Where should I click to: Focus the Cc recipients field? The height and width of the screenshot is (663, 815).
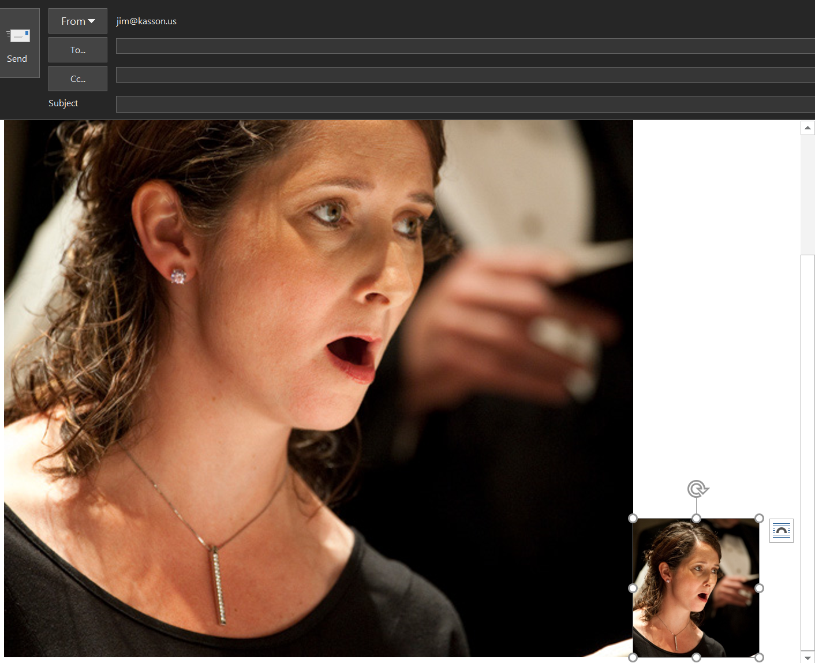[x=465, y=75]
